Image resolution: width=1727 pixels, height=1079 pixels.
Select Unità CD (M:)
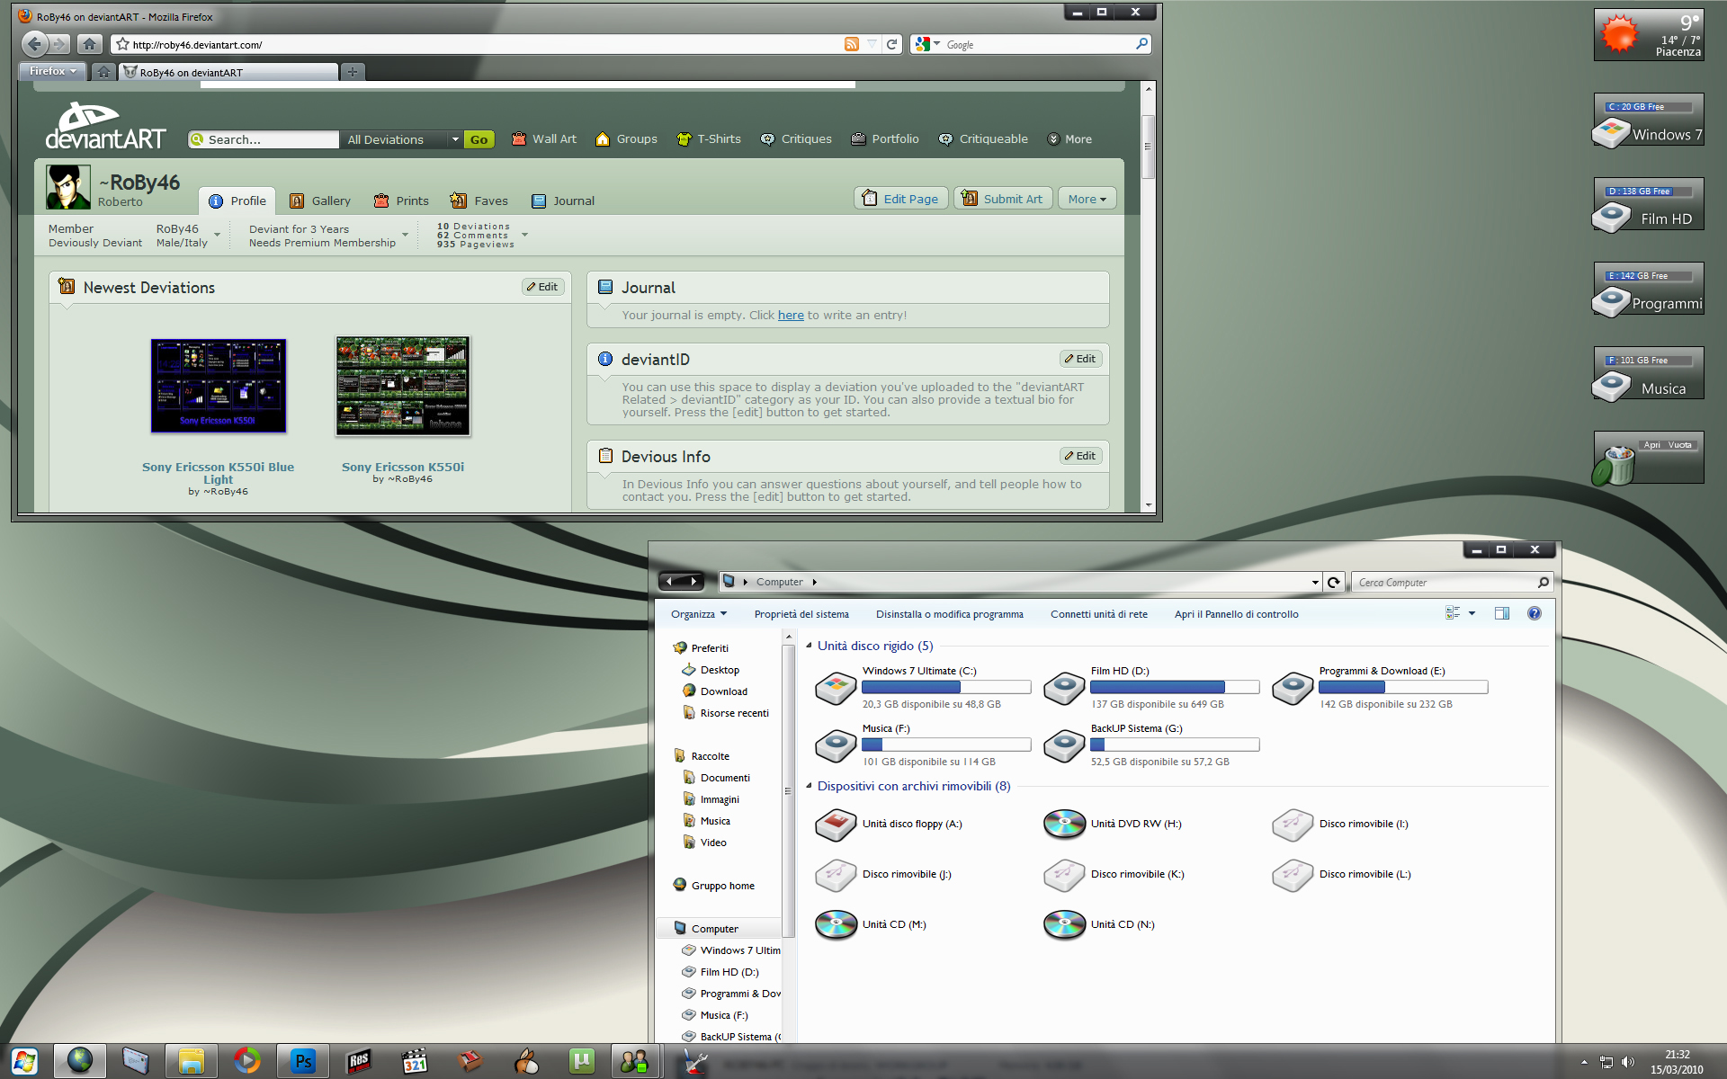pyautogui.click(x=872, y=924)
